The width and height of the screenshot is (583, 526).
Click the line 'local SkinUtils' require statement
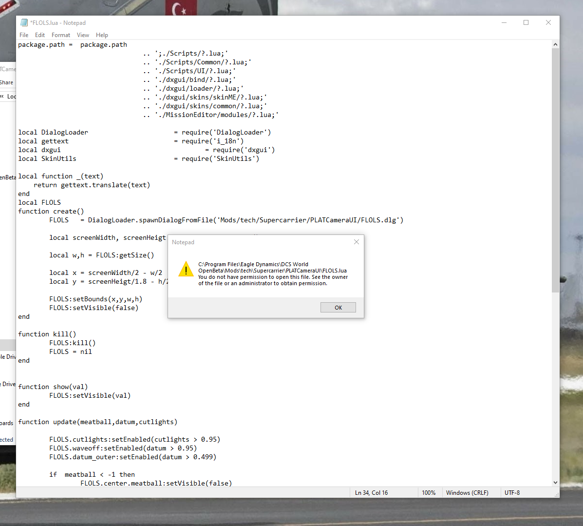(x=139, y=158)
